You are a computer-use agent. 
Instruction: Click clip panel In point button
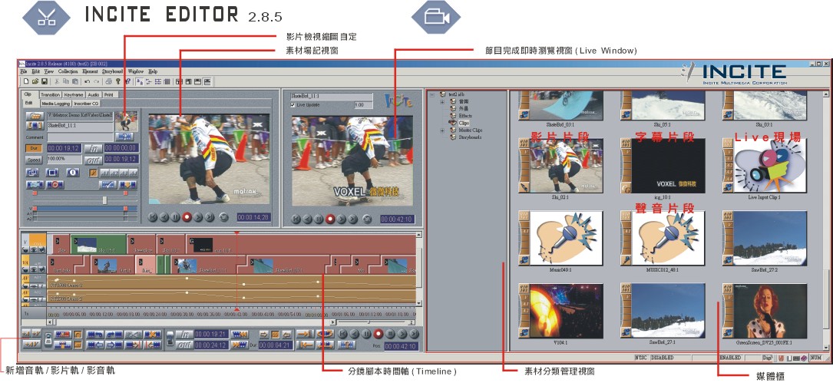coord(93,149)
